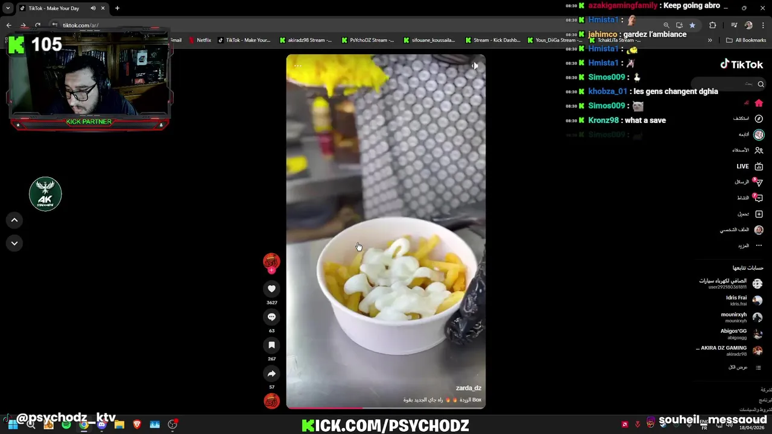This screenshot has width=772, height=434.
Task: Go back with the browser back arrow
Action: [x=8, y=25]
